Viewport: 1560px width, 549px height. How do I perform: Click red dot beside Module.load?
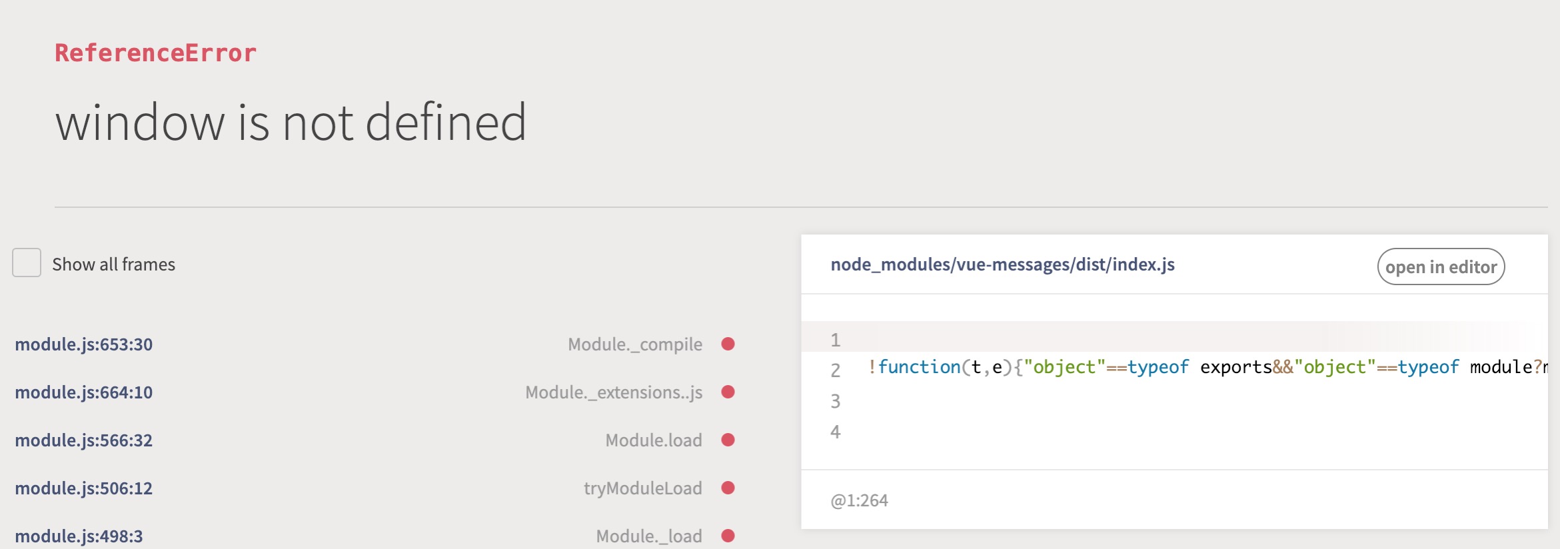pos(728,440)
